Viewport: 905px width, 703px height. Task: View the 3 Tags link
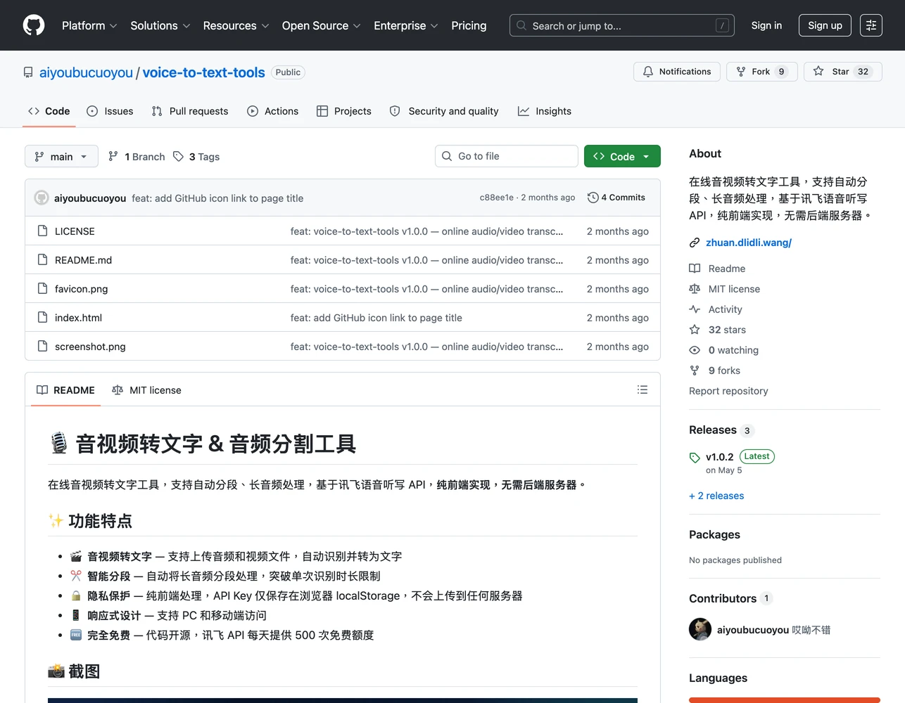pos(196,156)
